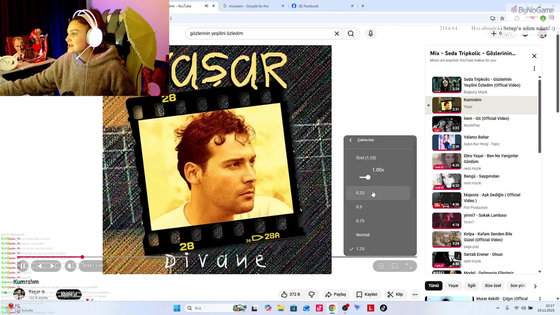This screenshot has height=315, width=560.
Task: Select the Size özel filter chip
Action: click(493, 286)
